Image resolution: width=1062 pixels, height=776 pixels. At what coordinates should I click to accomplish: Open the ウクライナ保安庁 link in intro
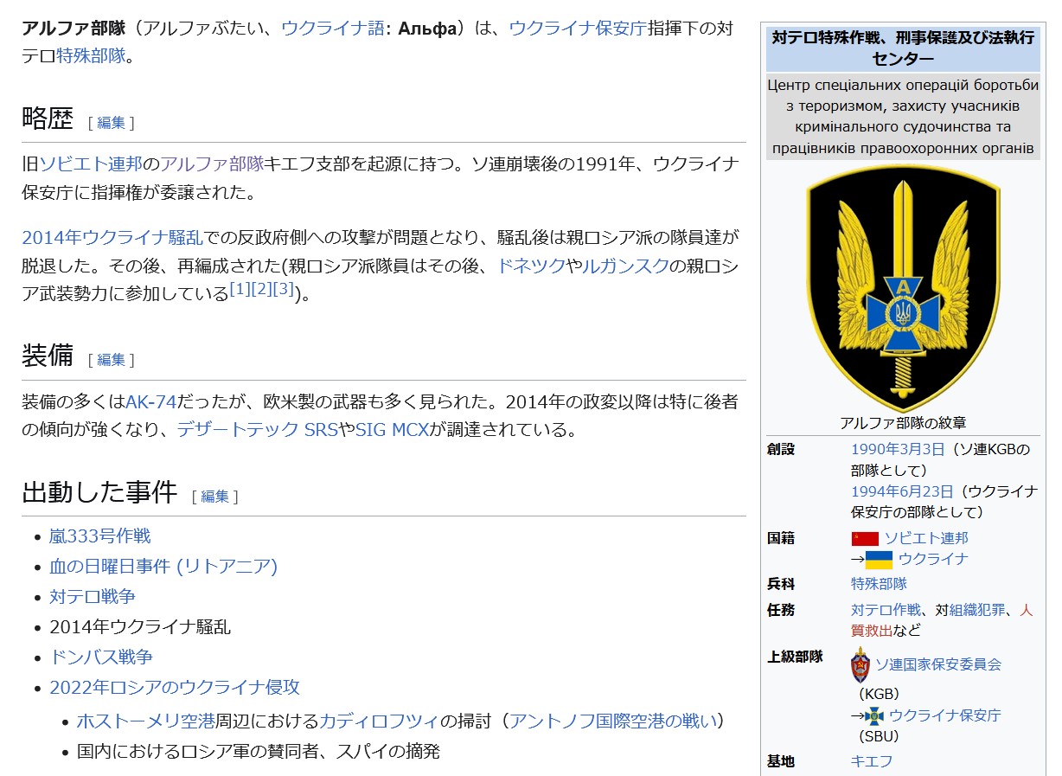(x=578, y=28)
